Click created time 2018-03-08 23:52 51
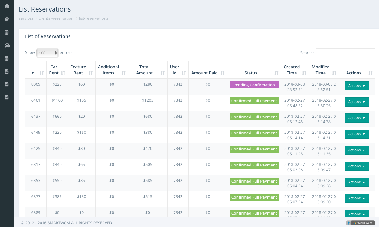The width and height of the screenshot is (379, 227). [295, 87]
